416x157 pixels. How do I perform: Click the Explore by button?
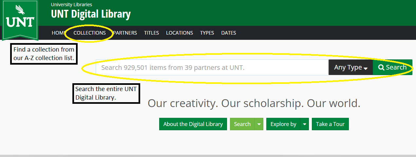click(x=283, y=124)
